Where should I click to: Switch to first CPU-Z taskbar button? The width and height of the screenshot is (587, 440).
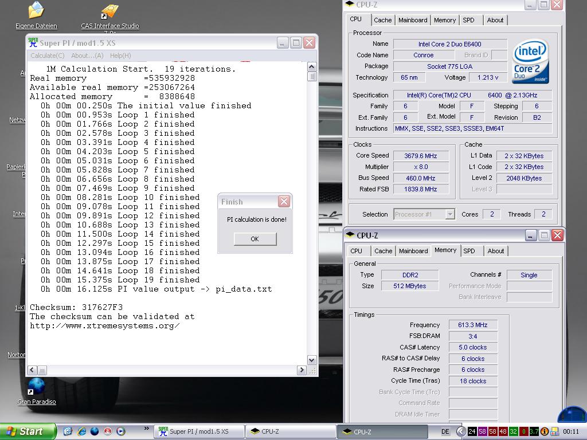(x=291, y=431)
